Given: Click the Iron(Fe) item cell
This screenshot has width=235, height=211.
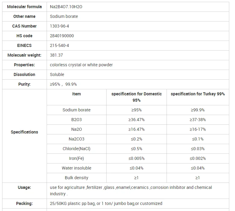Looking at the screenshot, I should 76,158.
